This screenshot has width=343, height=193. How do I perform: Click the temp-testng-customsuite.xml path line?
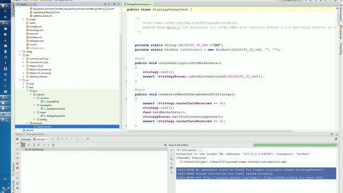click(233, 162)
